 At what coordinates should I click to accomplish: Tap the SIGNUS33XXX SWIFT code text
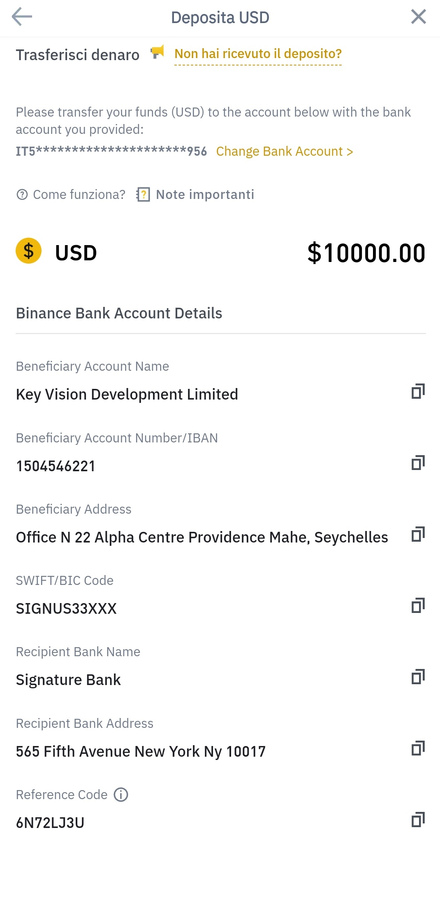click(66, 608)
